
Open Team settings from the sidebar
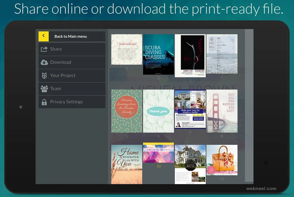[x=56, y=89]
